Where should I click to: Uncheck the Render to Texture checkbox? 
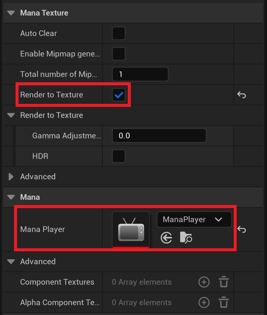[119, 95]
